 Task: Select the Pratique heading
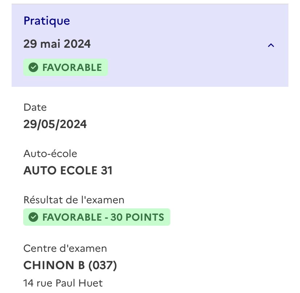47,21
